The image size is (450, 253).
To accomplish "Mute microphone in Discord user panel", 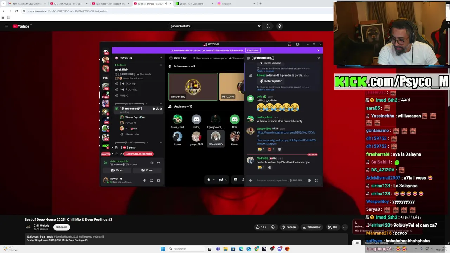I will 144,180.
